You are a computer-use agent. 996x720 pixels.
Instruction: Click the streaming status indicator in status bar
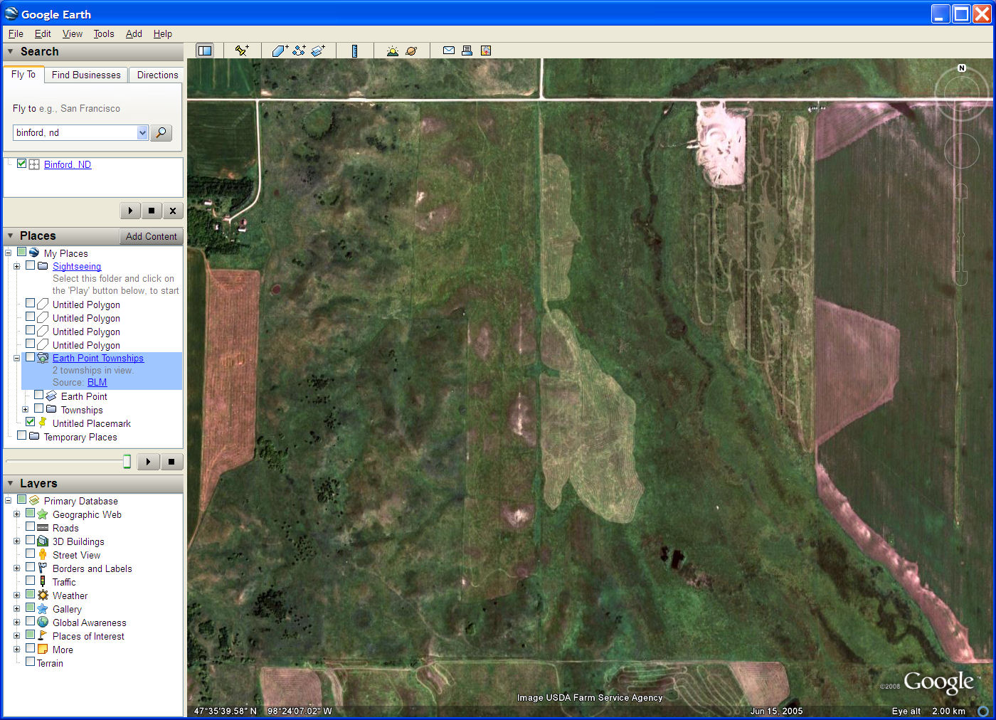click(983, 711)
